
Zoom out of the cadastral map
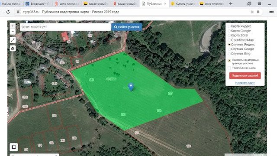(13, 32)
